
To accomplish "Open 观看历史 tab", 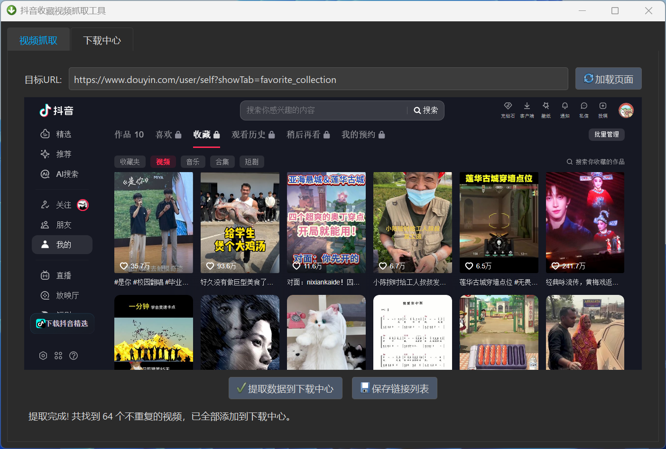I will [x=253, y=135].
